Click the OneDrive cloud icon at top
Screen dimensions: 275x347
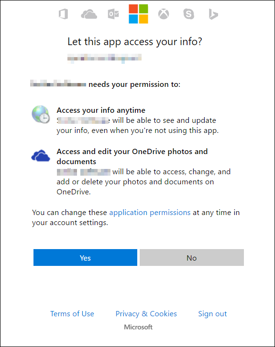(x=89, y=14)
